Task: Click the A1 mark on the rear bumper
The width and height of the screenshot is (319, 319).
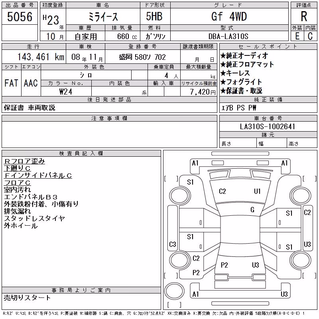Action: pyautogui.click(x=195, y=294)
